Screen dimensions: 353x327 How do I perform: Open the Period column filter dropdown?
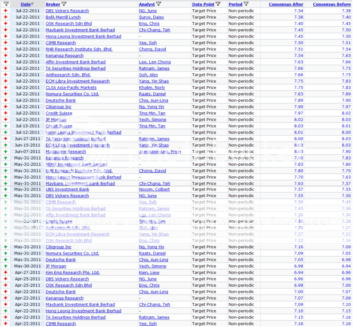(246, 4)
